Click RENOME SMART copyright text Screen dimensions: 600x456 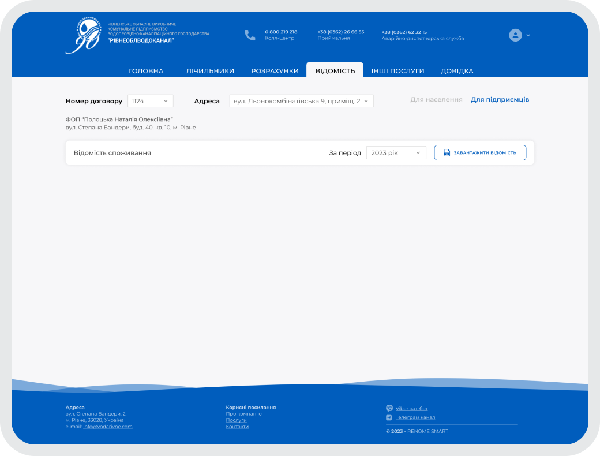tap(428, 432)
